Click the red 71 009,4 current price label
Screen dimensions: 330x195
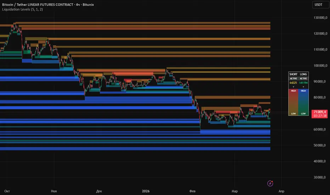[x=319, y=112]
